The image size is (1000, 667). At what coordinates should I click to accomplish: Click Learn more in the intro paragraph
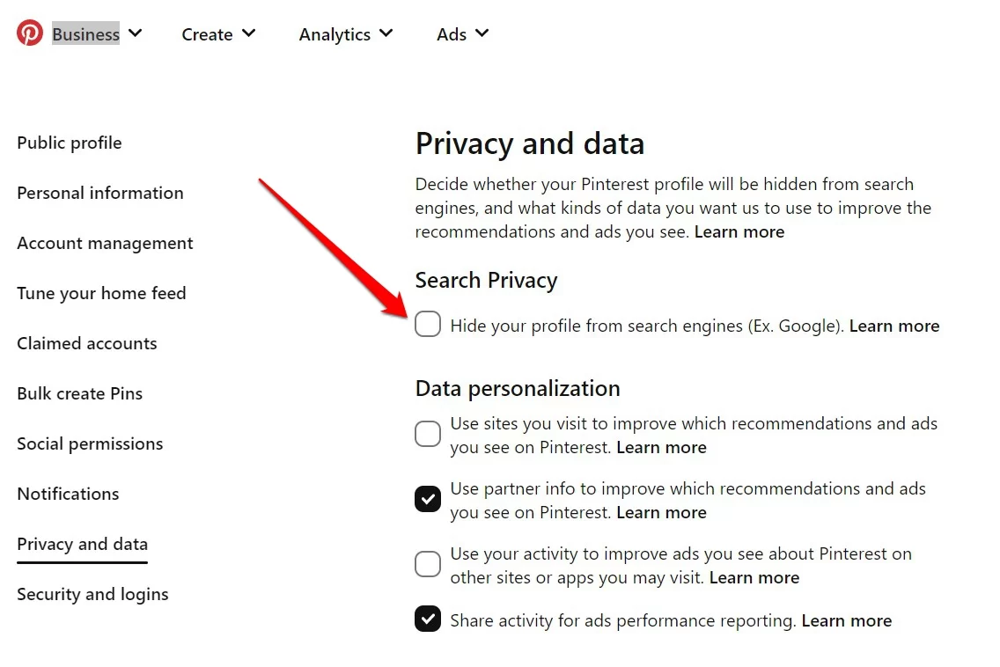[x=739, y=231]
